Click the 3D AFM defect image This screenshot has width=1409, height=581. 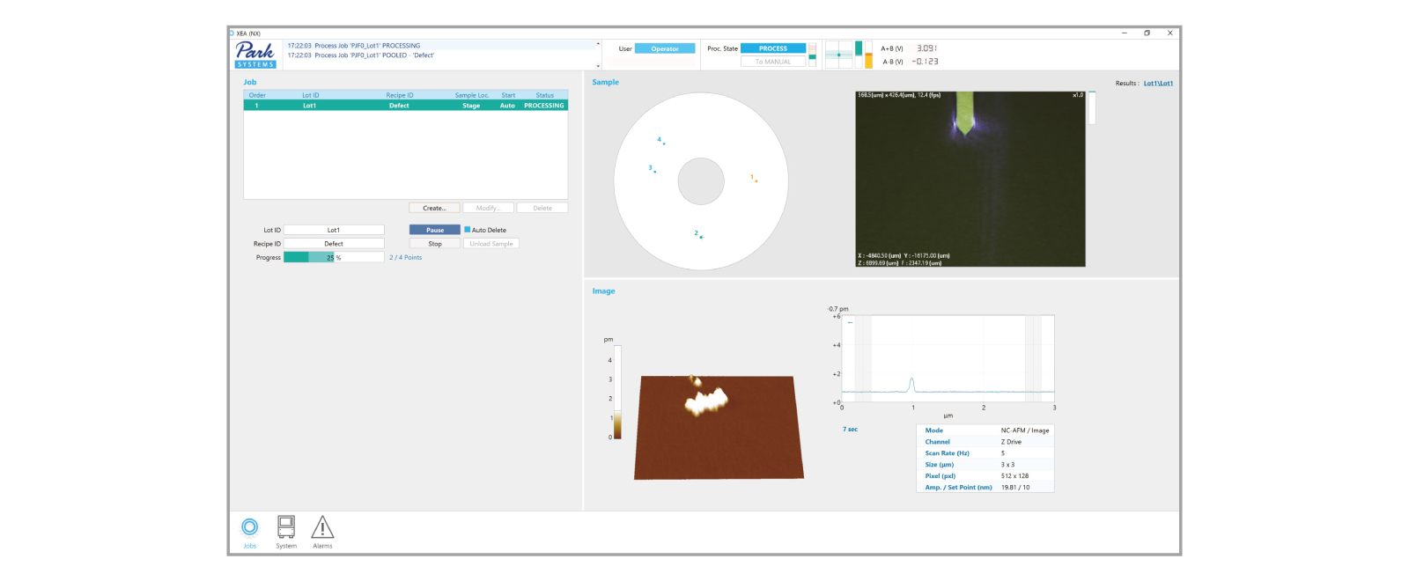[x=718, y=427]
